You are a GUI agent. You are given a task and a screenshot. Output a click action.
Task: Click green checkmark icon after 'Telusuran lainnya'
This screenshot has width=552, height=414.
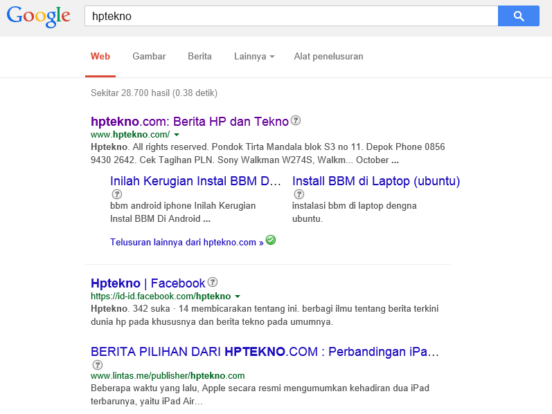tap(271, 240)
